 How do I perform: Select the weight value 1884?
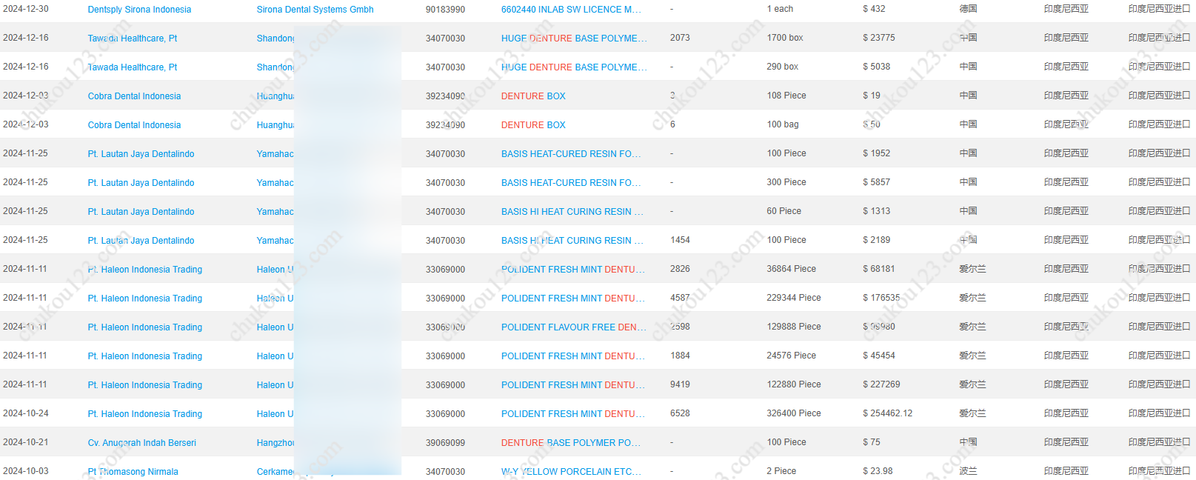[x=680, y=356]
